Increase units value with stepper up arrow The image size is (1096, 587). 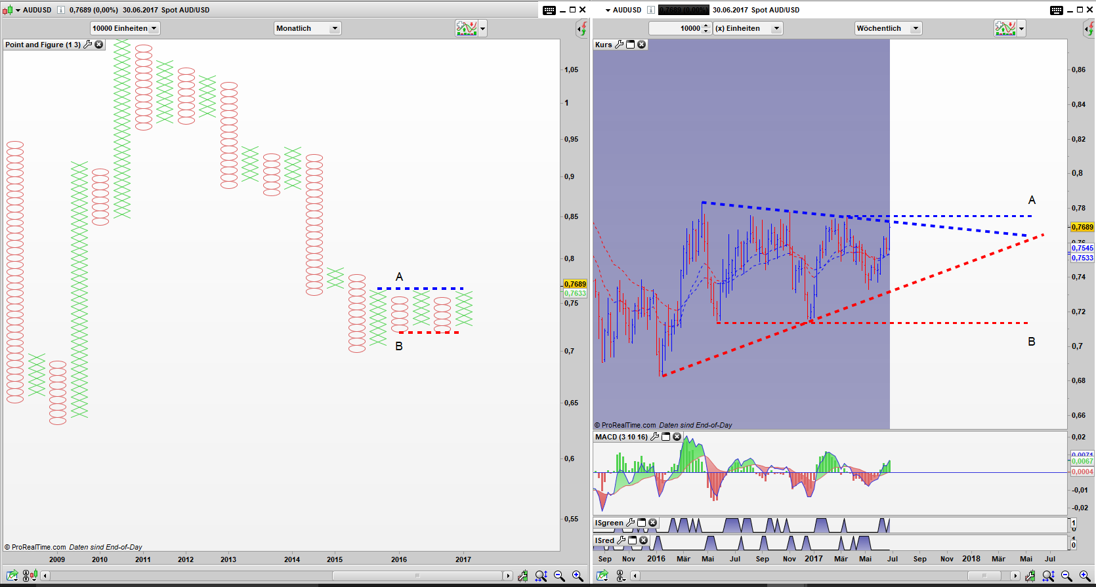click(x=706, y=25)
